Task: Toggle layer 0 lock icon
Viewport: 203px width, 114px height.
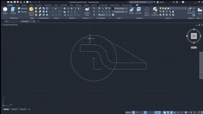Action: (166, 9)
